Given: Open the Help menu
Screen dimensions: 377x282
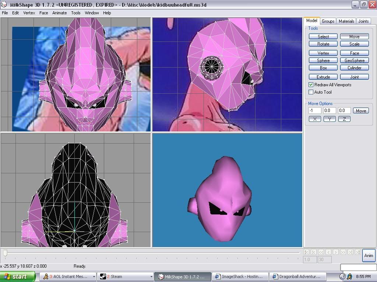Looking at the screenshot, I should tap(107, 13).
